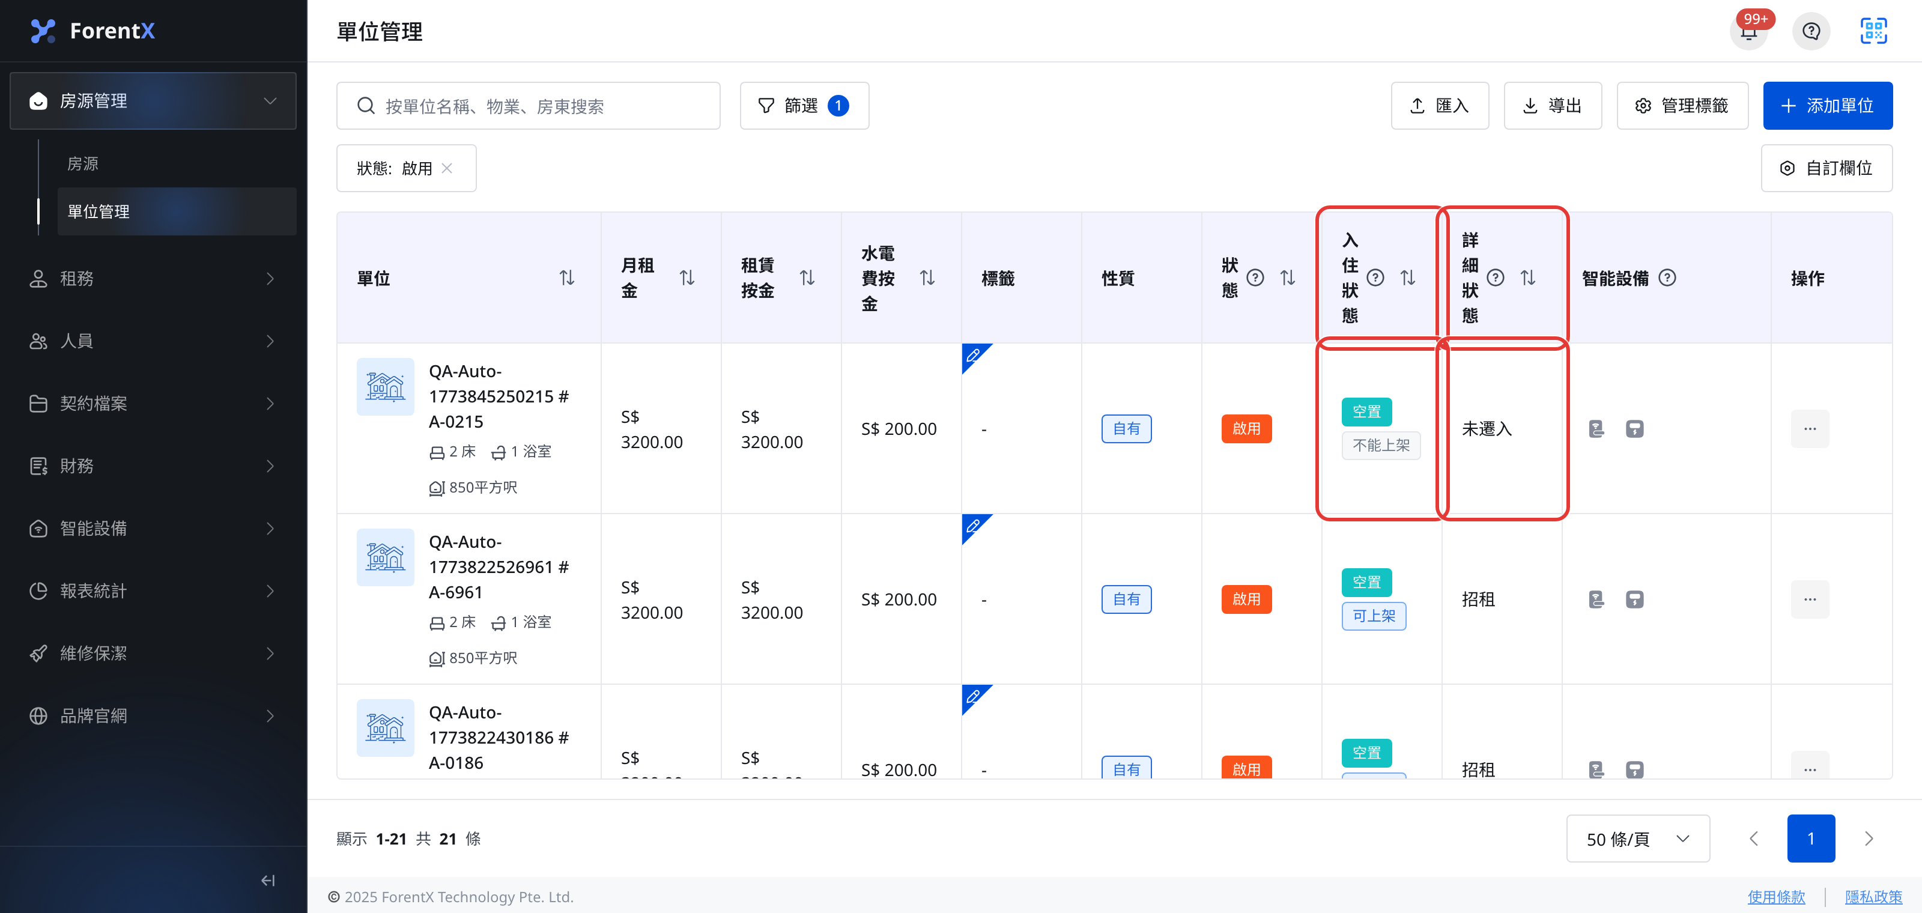Open the notifications bell icon
This screenshot has width=1922, height=913.
1748,31
